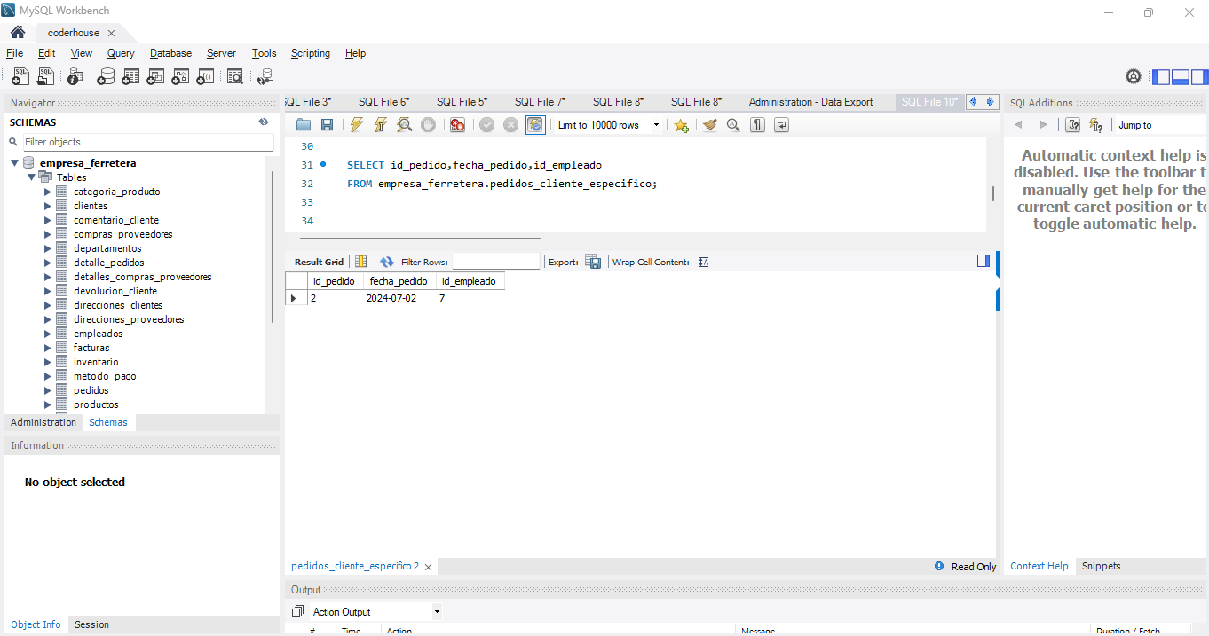
Task: Open the schema inspector from main toolbar
Action: click(75, 77)
